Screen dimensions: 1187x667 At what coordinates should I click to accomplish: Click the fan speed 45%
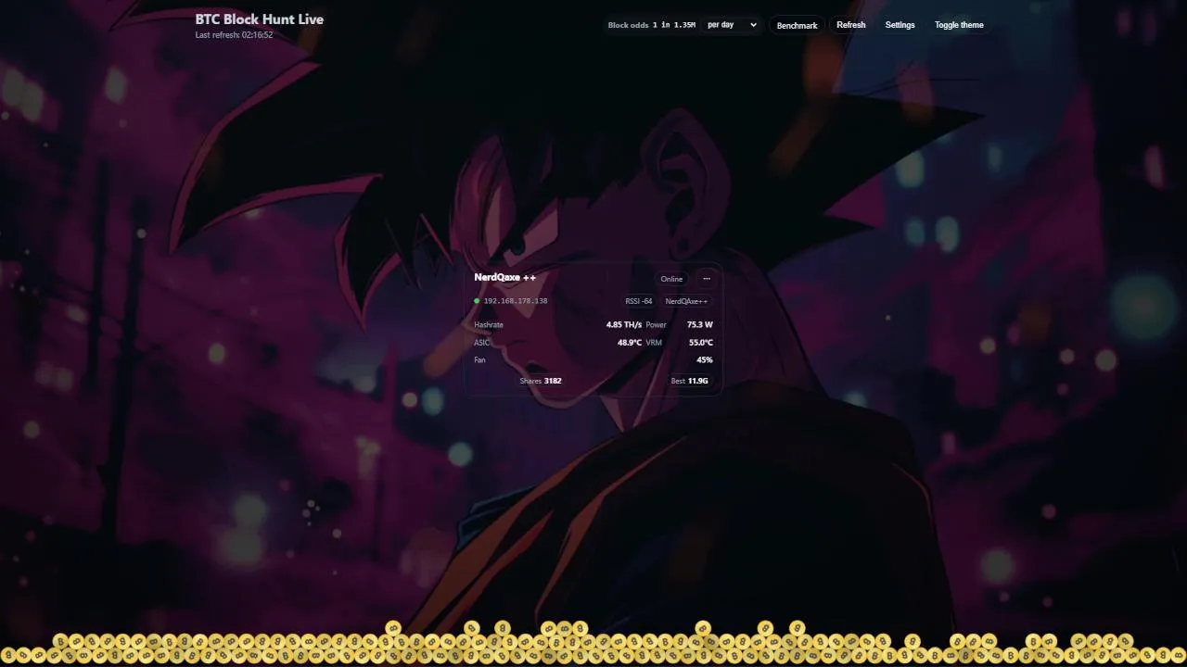(705, 360)
